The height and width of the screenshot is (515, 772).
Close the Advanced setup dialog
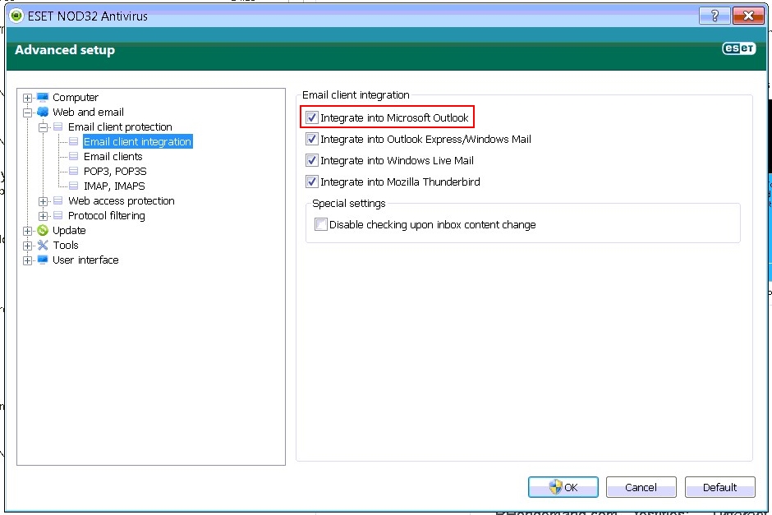coord(748,16)
